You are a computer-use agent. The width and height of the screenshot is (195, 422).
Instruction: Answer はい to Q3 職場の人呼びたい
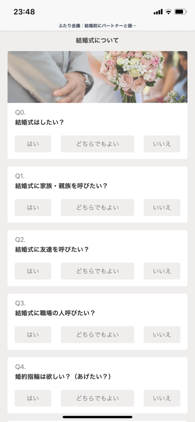pyautogui.click(x=33, y=334)
